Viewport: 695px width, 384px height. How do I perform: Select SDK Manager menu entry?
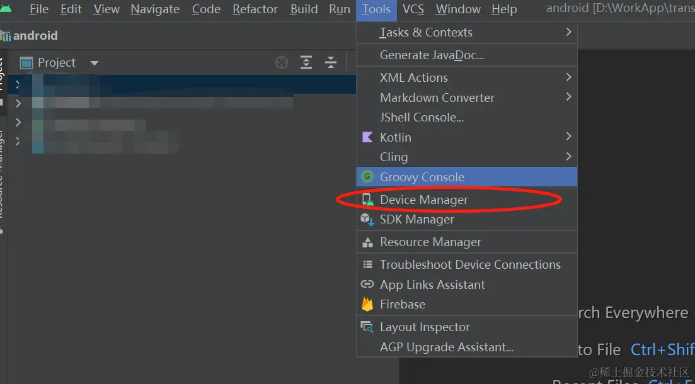[x=467, y=219]
